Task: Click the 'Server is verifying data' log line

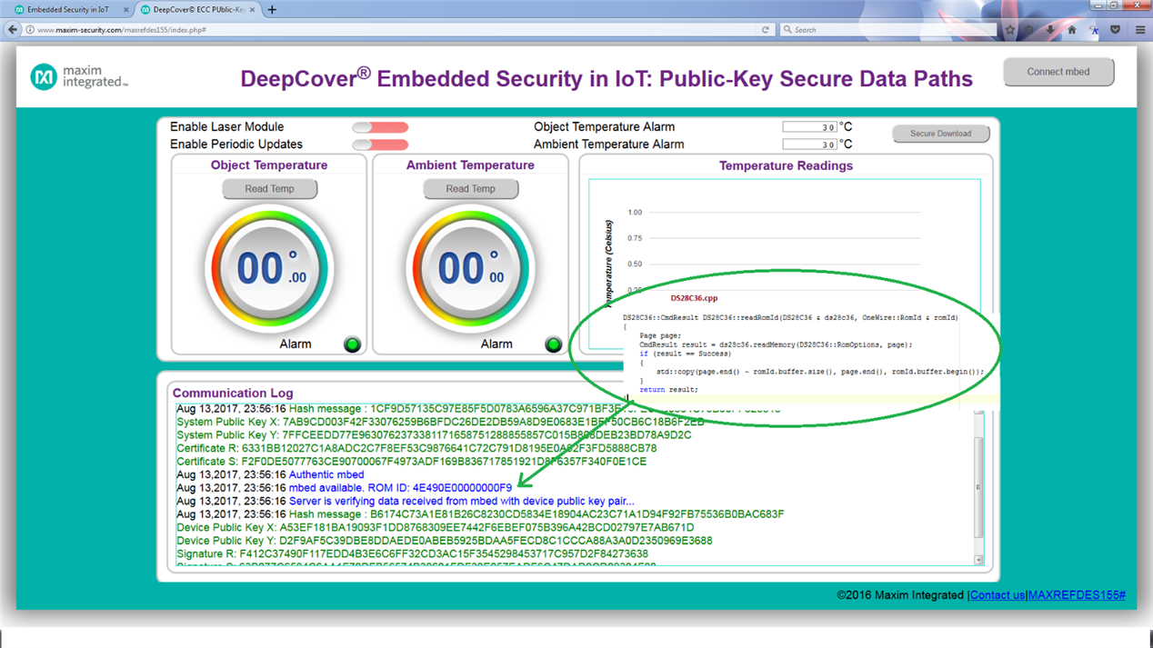Action: pyautogui.click(x=405, y=501)
